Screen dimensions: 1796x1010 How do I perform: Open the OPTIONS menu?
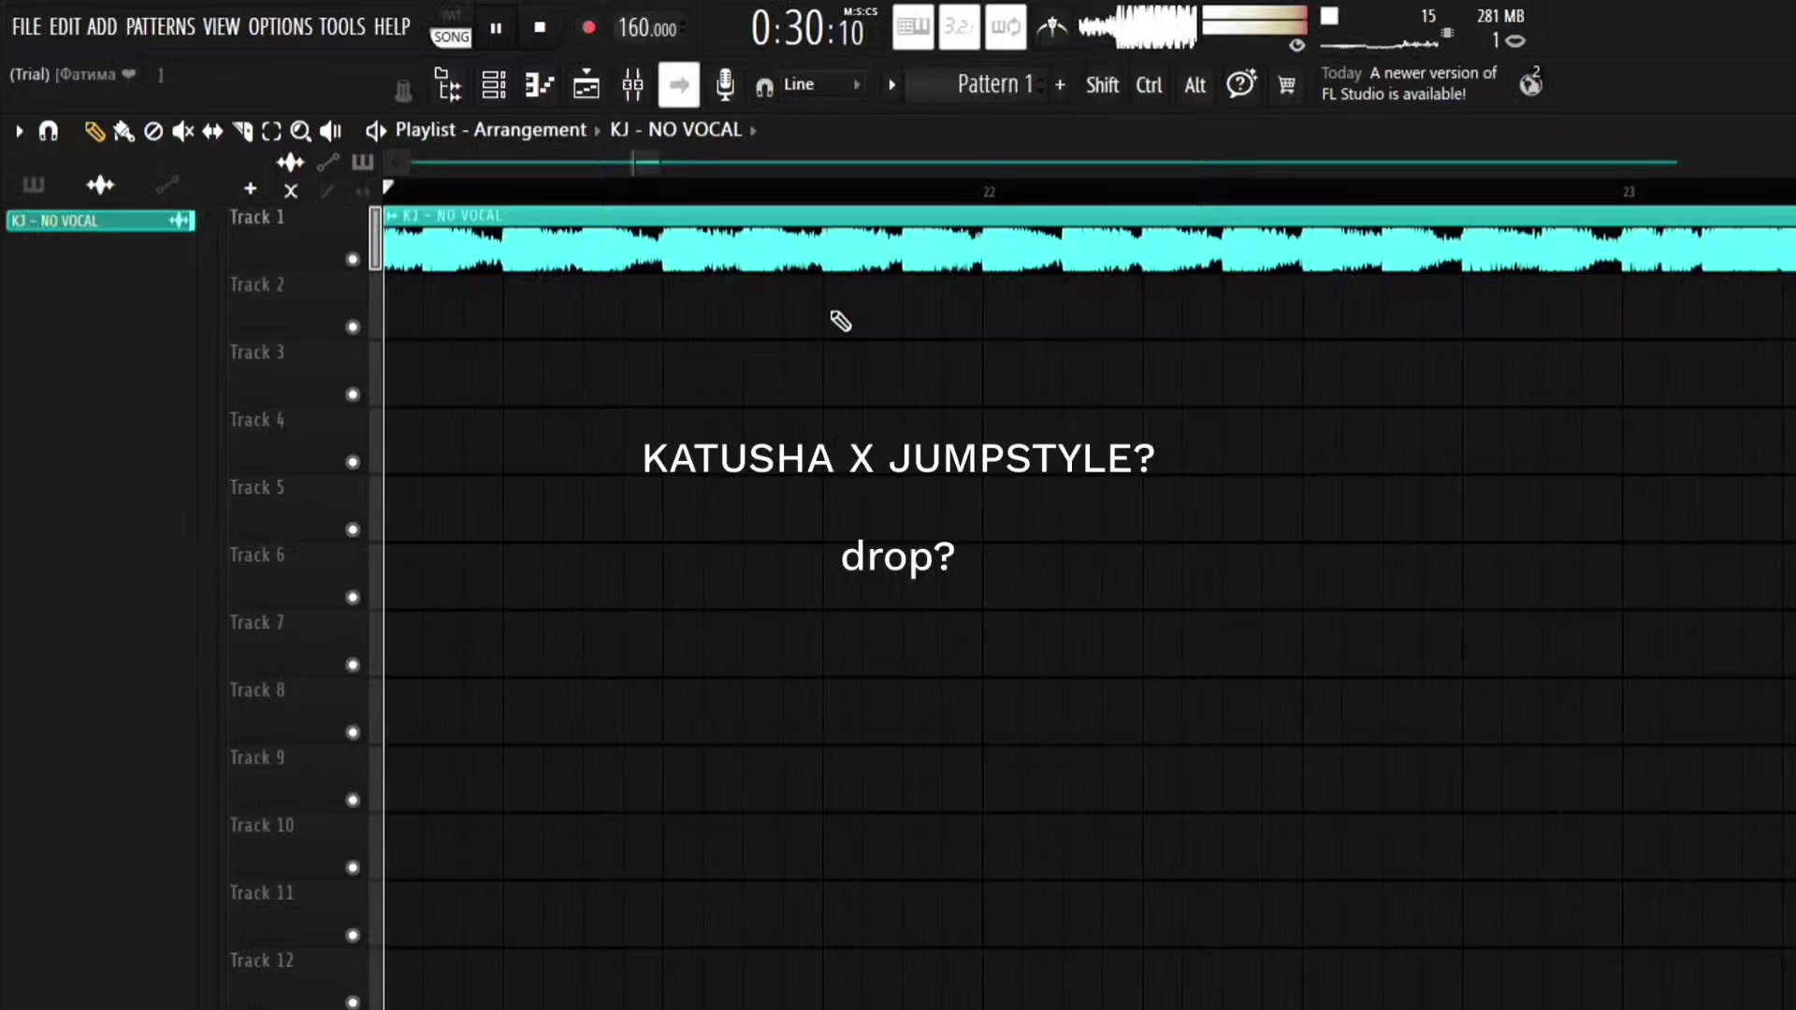point(281,27)
